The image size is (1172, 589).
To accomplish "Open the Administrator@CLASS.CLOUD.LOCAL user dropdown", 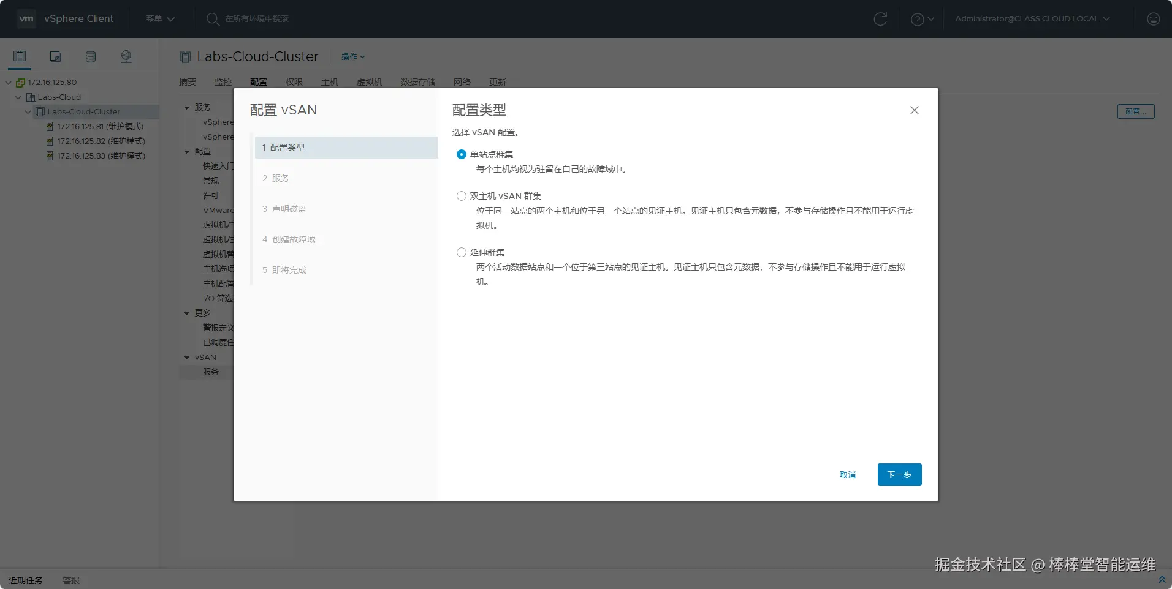I will point(1032,19).
